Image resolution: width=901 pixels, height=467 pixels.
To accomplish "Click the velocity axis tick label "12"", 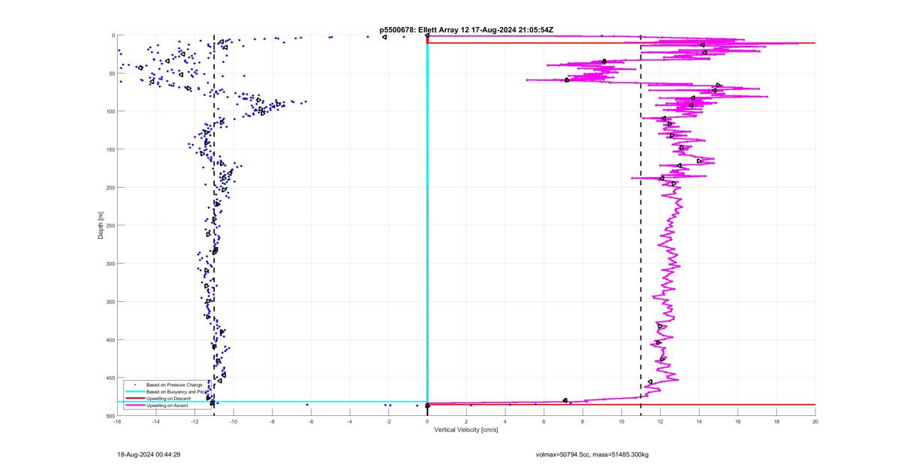I will tap(661, 422).
